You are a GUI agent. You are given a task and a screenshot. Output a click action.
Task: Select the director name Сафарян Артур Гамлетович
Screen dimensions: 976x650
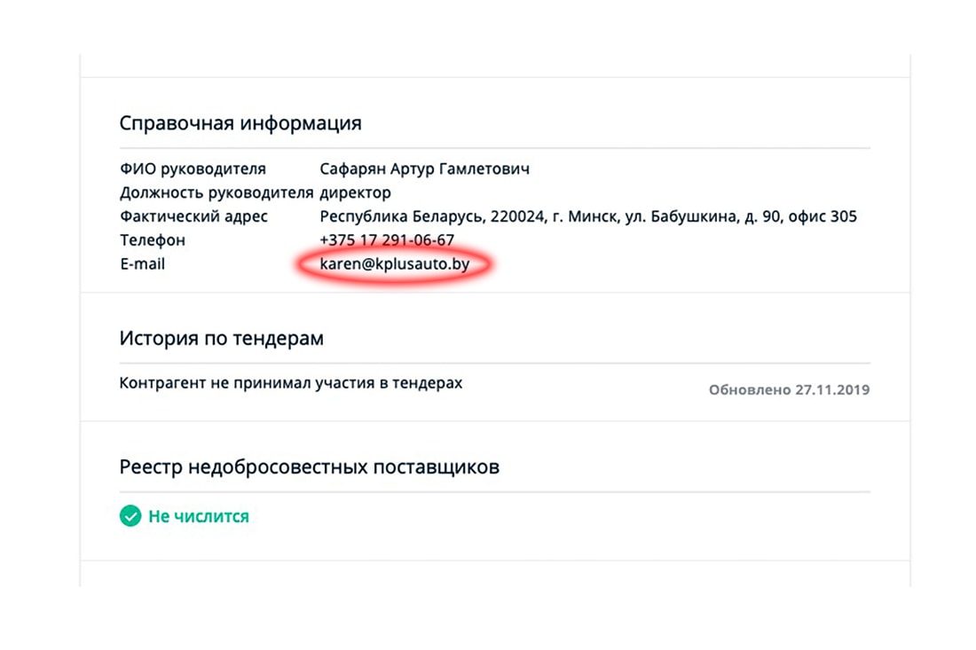424,168
